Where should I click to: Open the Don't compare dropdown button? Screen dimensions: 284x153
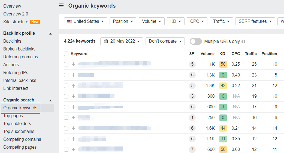(x=165, y=41)
